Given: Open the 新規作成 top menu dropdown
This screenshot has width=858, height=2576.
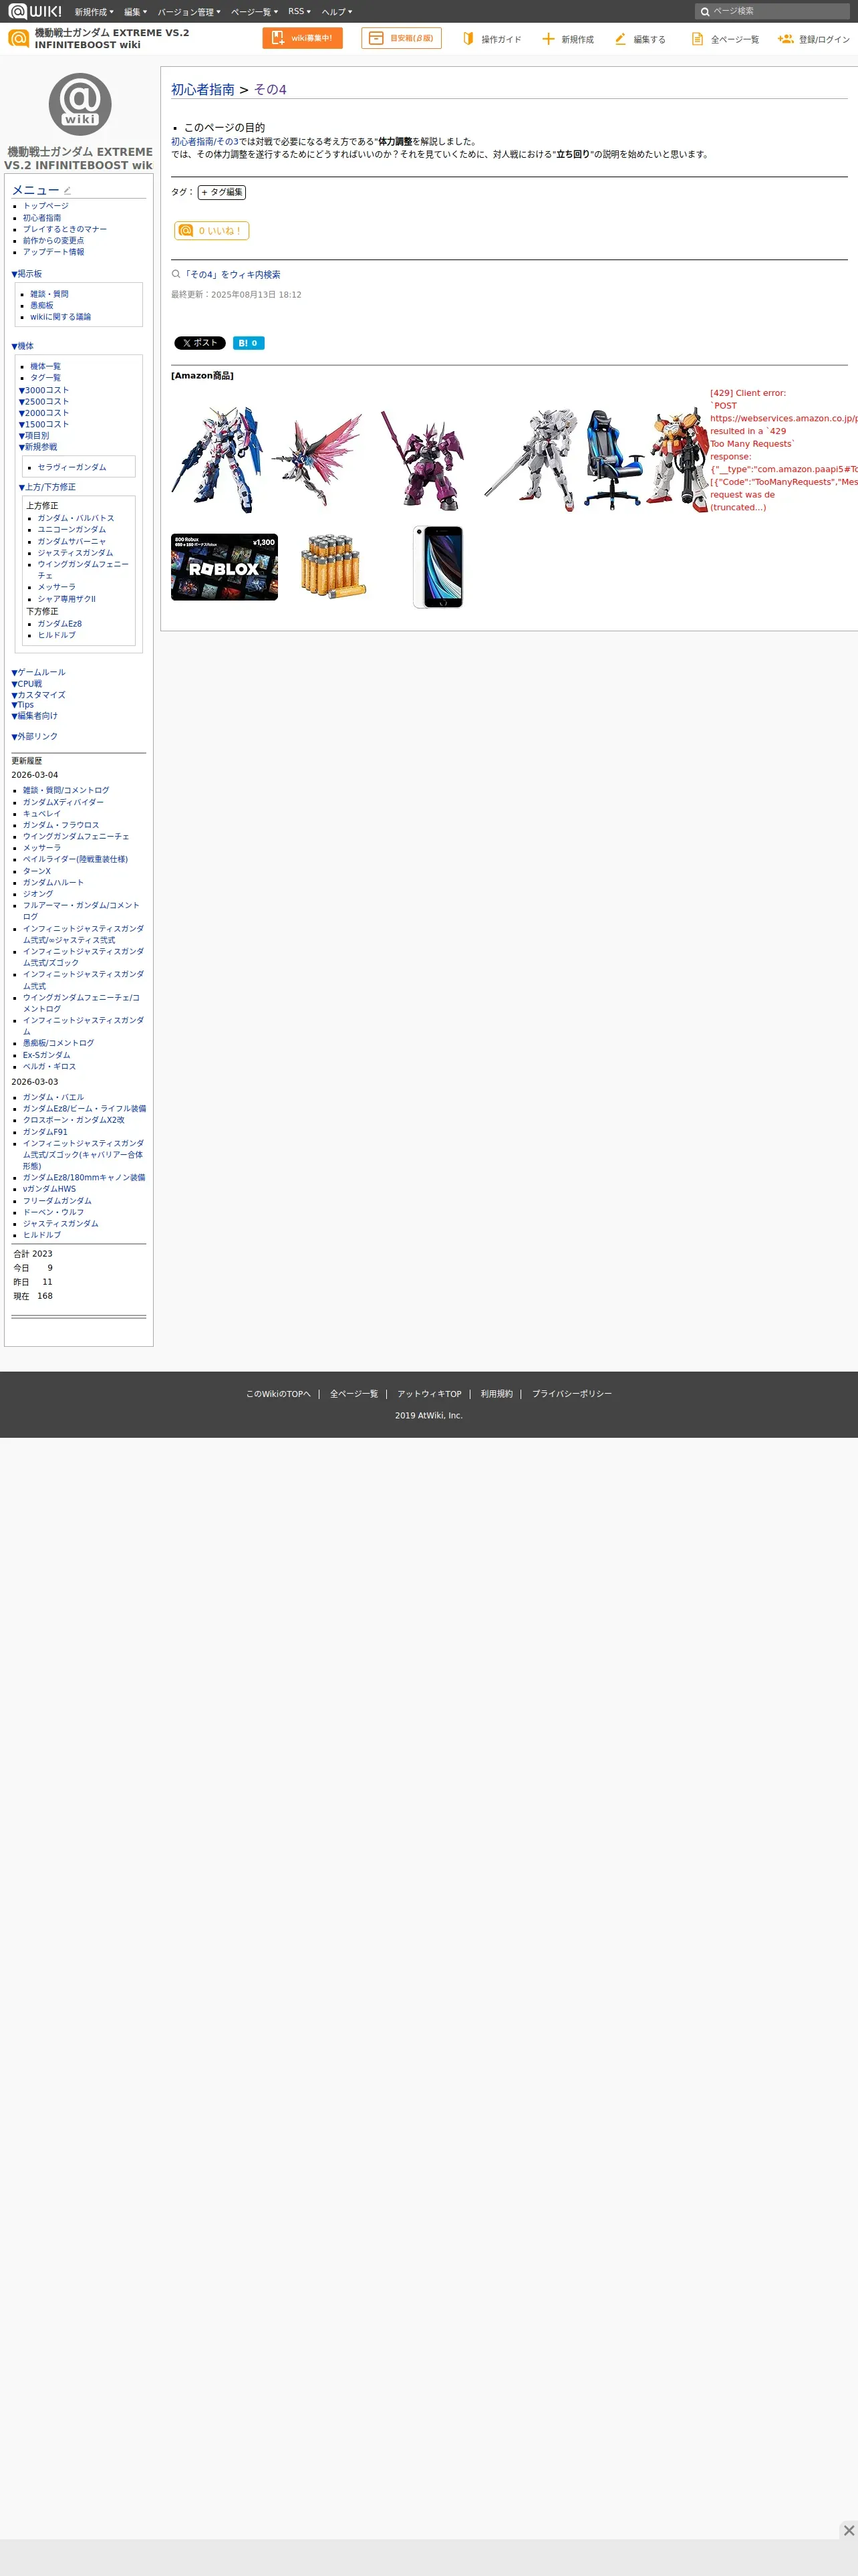Looking at the screenshot, I should pos(94,12).
